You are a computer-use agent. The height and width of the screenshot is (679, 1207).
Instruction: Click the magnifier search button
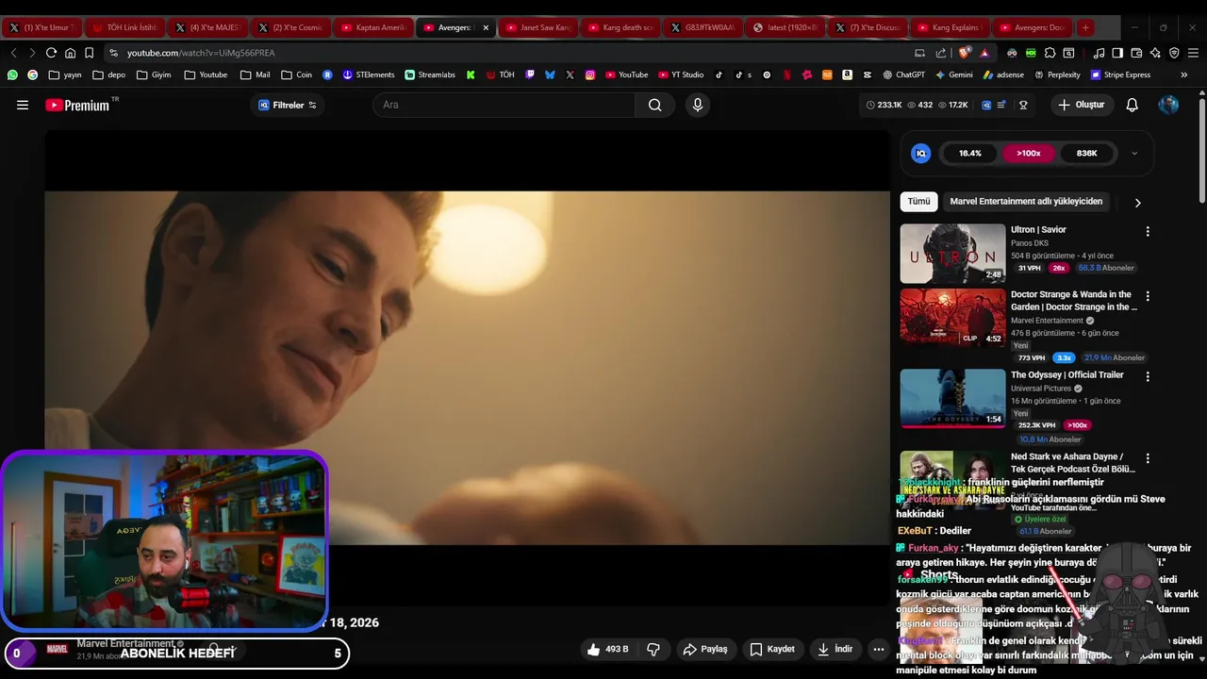654,105
